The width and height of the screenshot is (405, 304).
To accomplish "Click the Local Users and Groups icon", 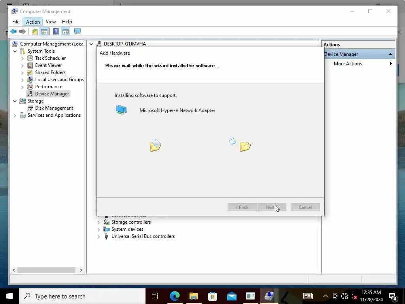I will (x=30, y=79).
